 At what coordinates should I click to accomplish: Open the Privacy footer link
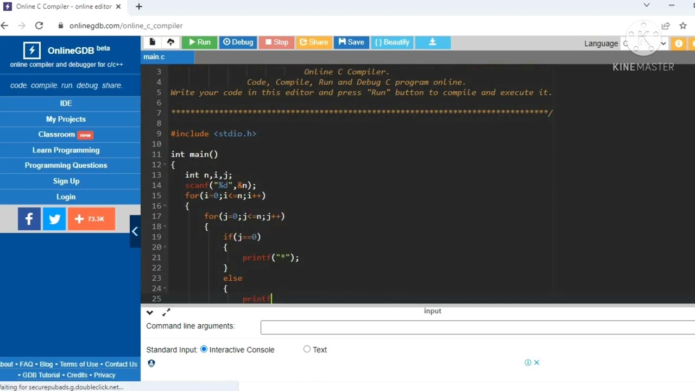[x=105, y=375]
